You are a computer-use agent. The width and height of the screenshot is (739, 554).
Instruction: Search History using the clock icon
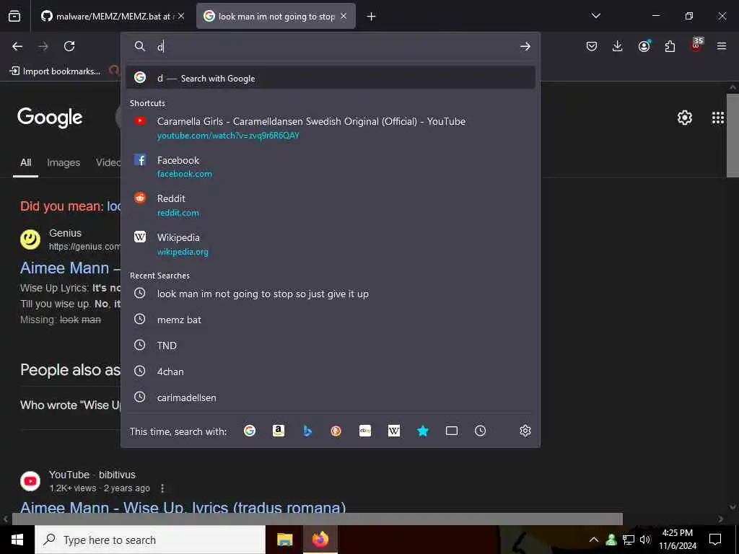[x=480, y=431]
